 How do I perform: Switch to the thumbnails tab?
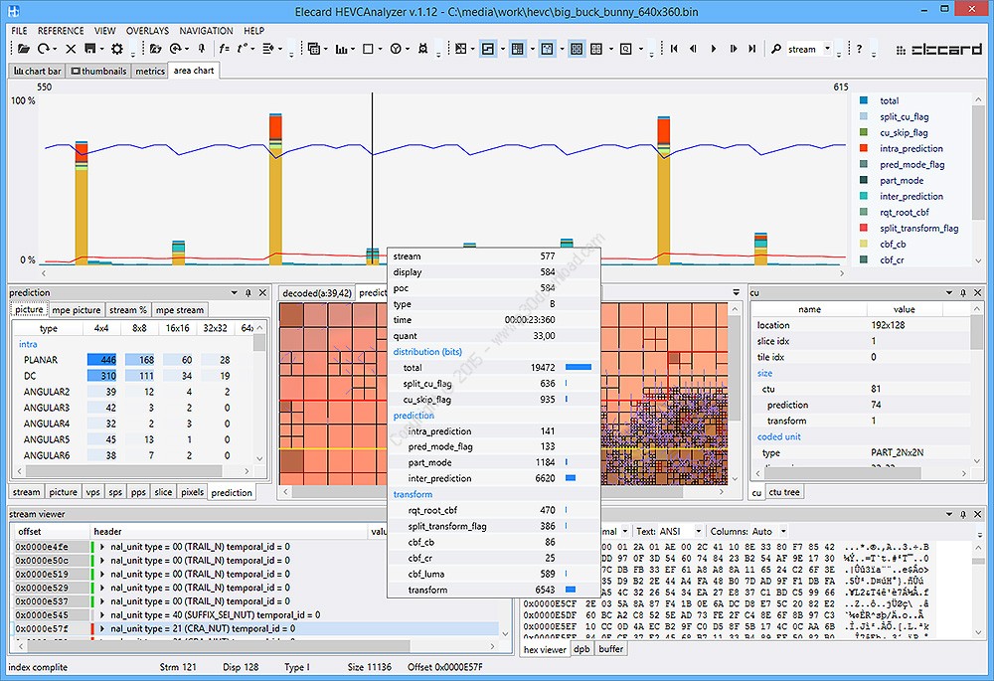click(98, 71)
